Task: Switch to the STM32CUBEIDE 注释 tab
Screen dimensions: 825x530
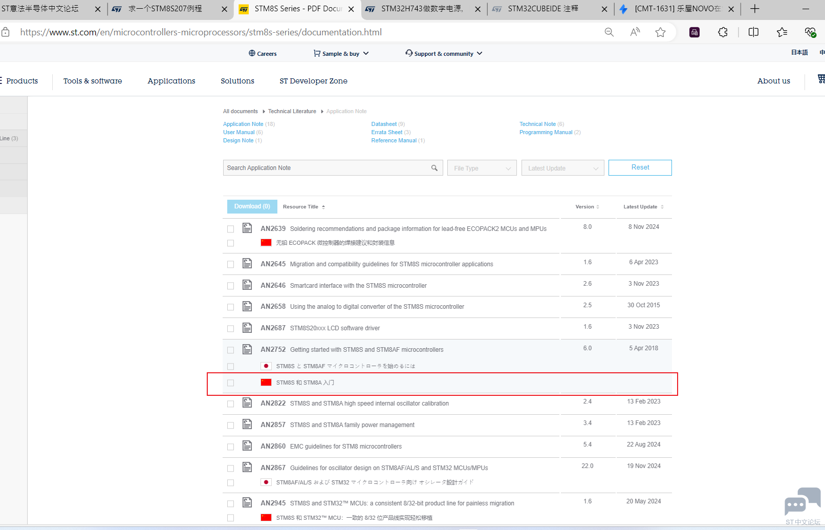Action: point(550,9)
